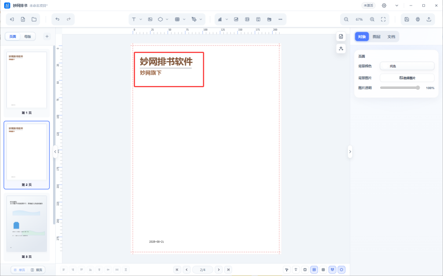Export the document
443x276 pixels.
429,19
